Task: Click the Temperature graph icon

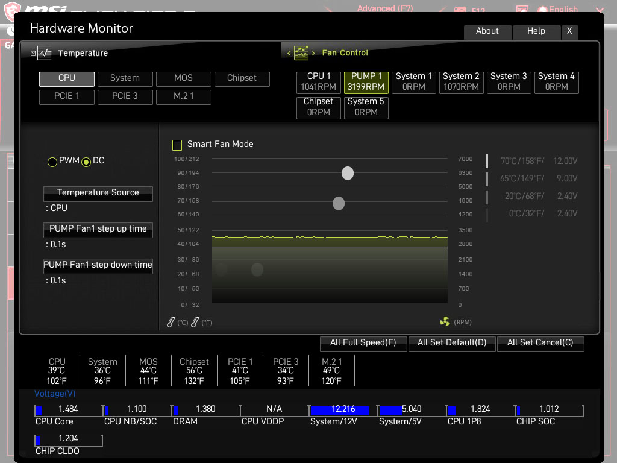Action: click(x=45, y=54)
